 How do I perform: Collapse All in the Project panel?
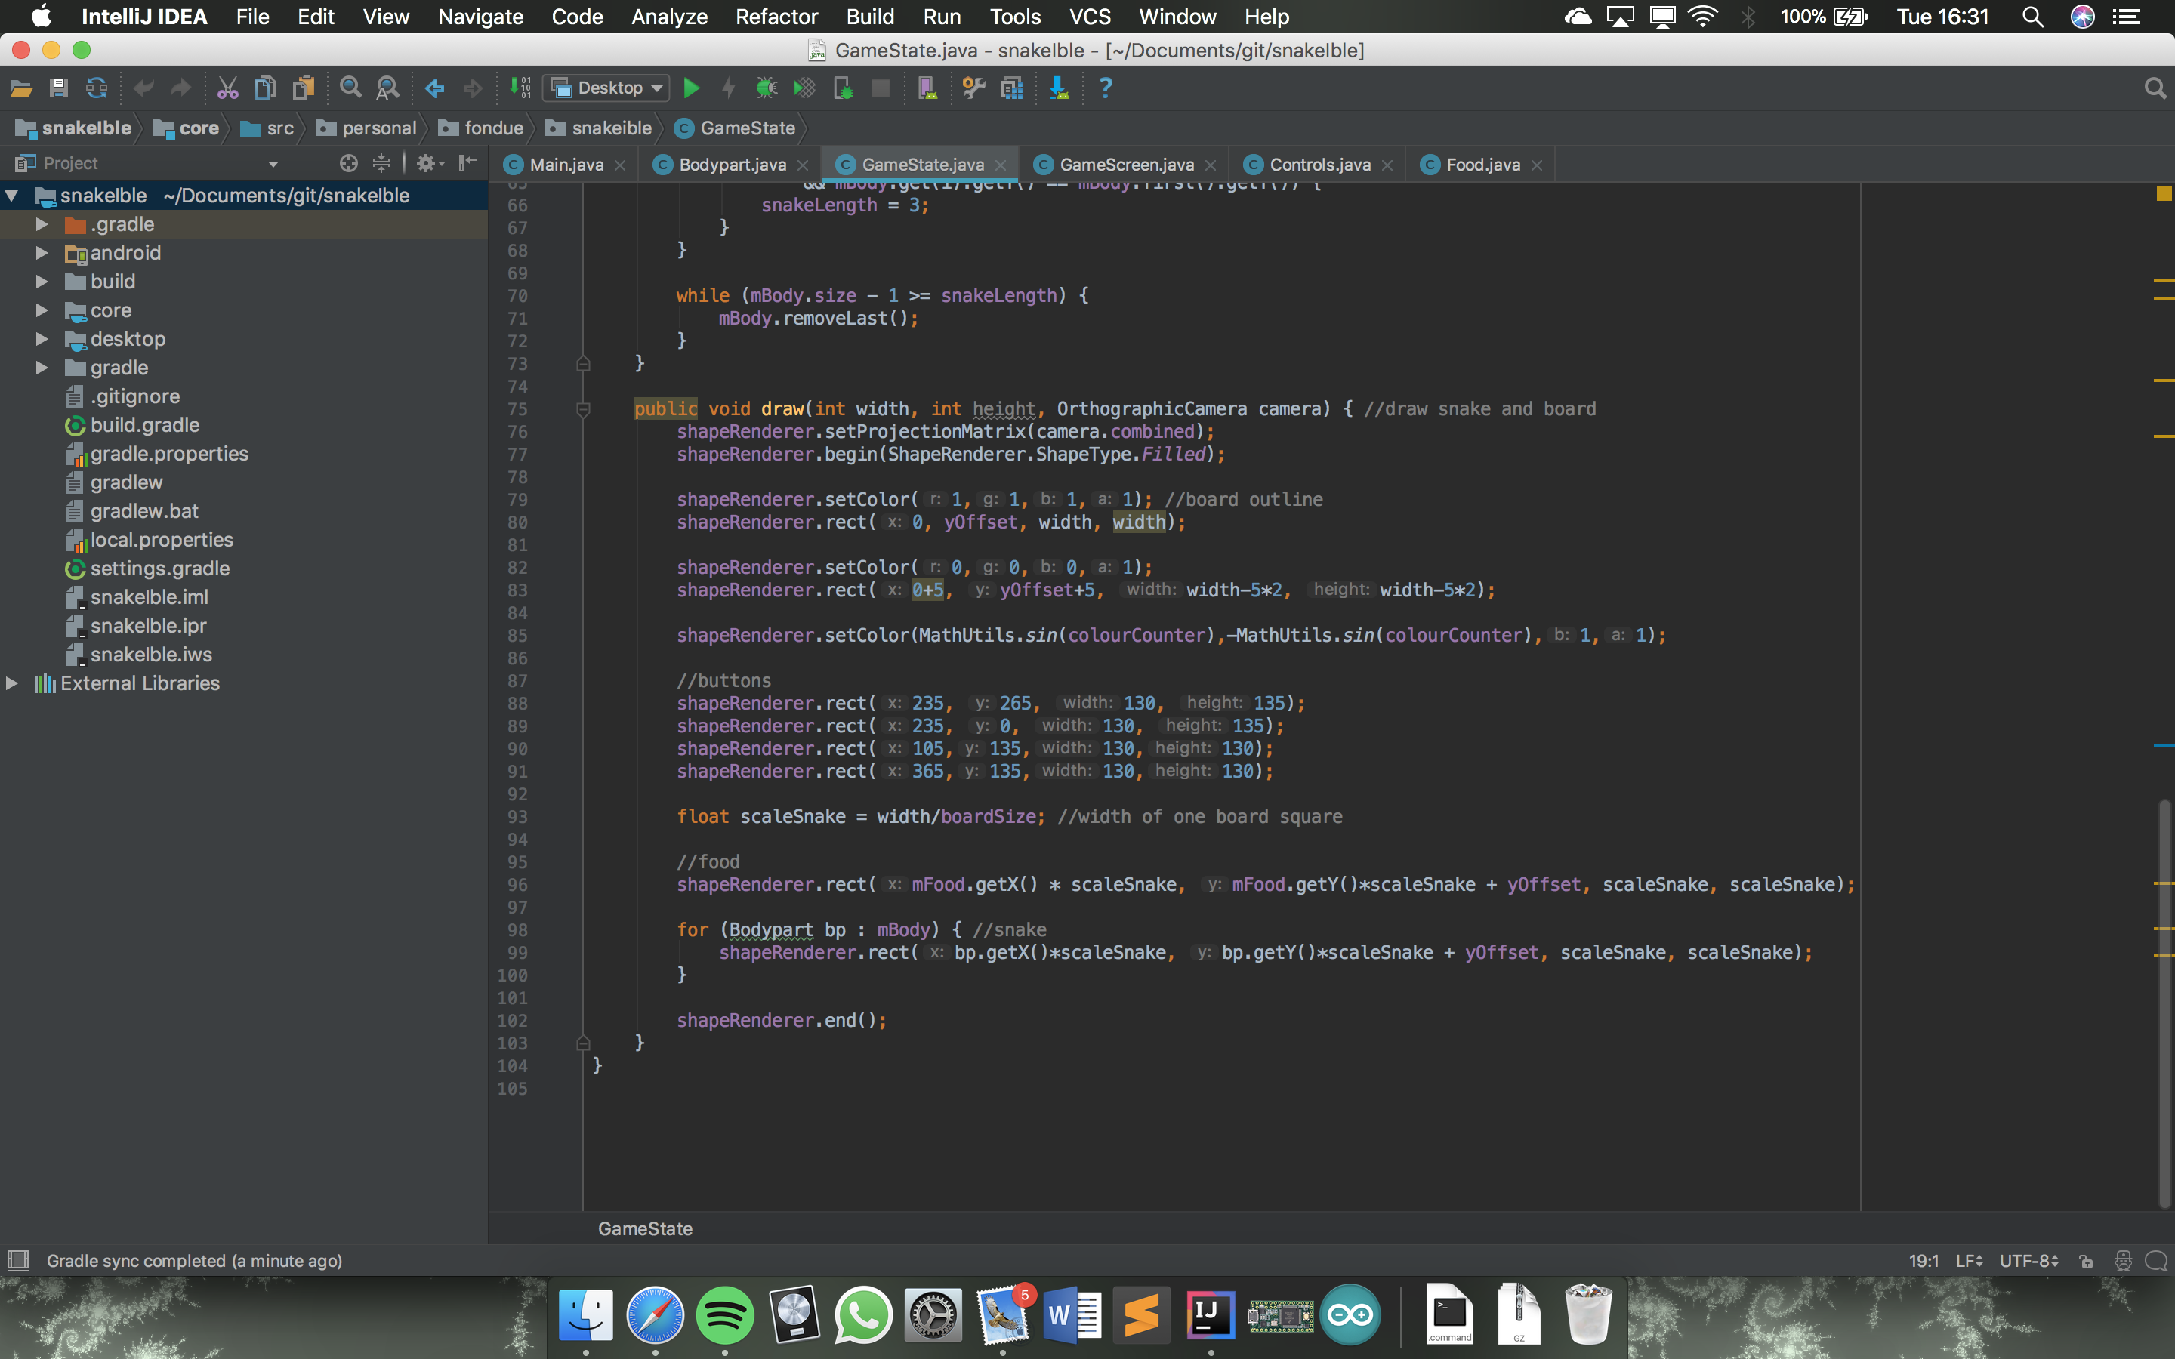click(382, 162)
